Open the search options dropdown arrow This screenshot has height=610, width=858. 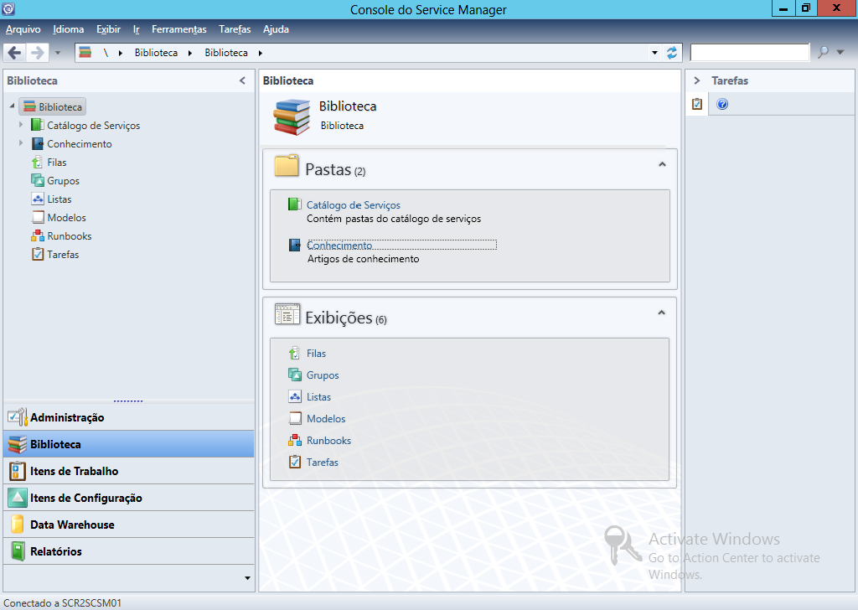coord(840,53)
